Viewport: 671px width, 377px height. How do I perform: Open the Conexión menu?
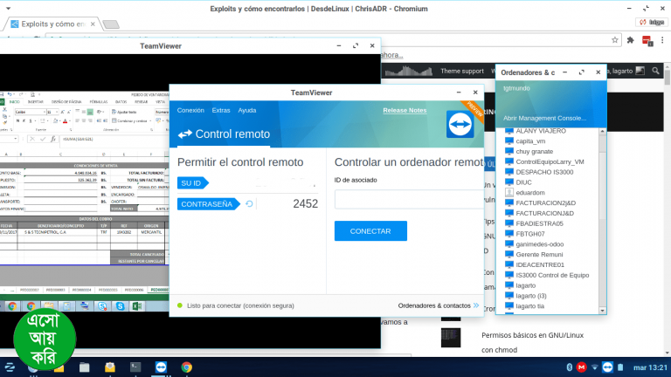pyautogui.click(x=190, y=111)
